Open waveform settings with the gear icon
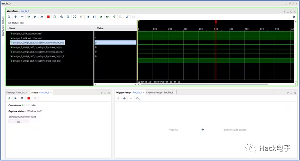 point(294,17)
